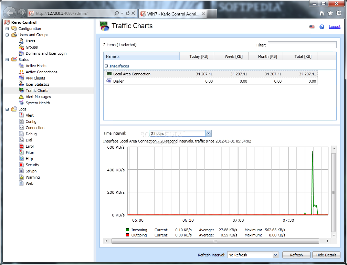Click the green Incoming legend swatch
This screenshot has width=347, height=265.
tap(127, 230)
